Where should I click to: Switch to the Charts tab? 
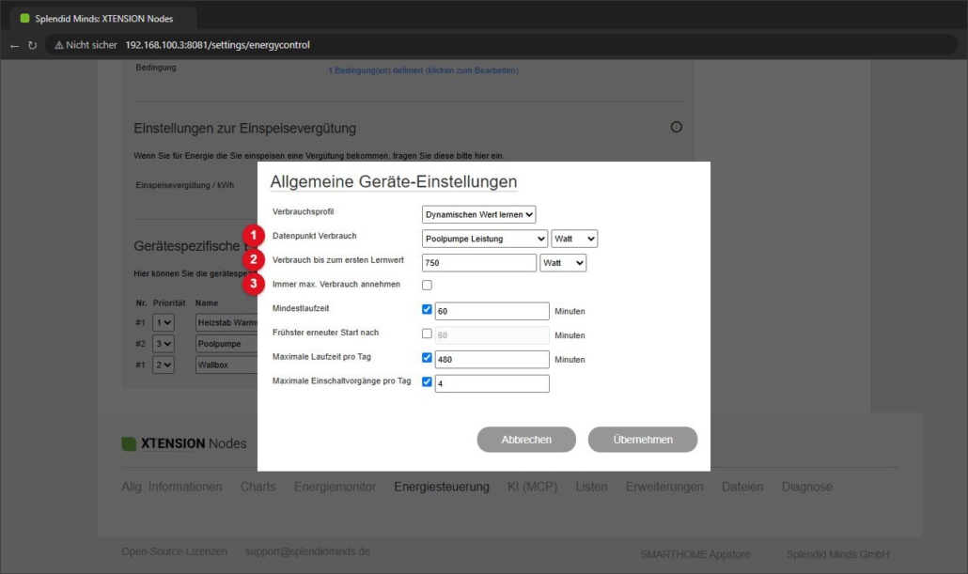tap(258, 487)
